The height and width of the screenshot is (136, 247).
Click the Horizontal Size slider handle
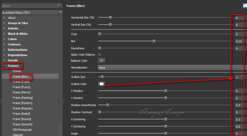click(x=110, y=17)
